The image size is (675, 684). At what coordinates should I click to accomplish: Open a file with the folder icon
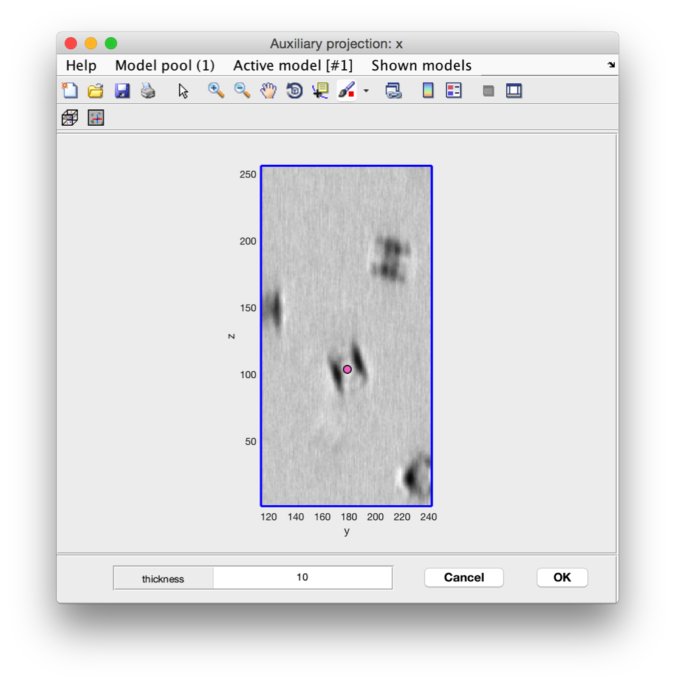(x=95, y=91)
